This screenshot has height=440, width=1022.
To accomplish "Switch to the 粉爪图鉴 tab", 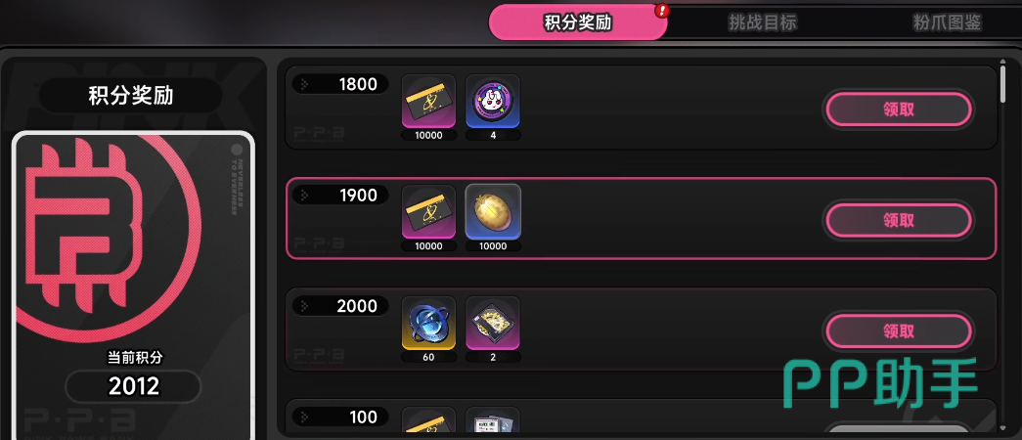I will tap(947, 22).
